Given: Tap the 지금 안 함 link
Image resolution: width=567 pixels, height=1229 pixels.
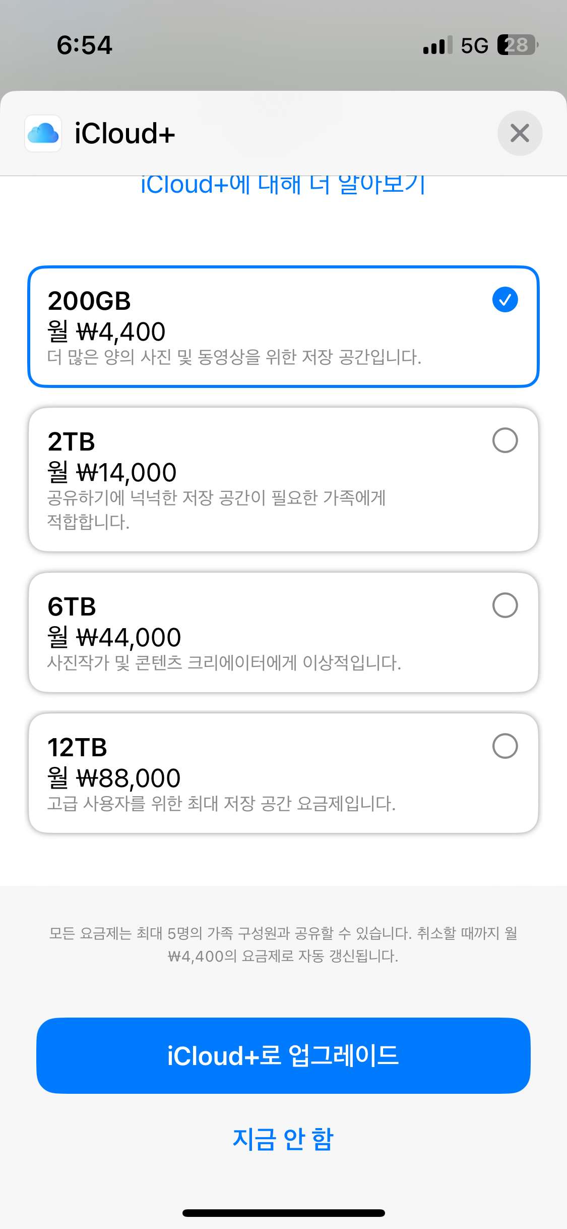Looking at the screenshot, I should tap(283, 1139).
